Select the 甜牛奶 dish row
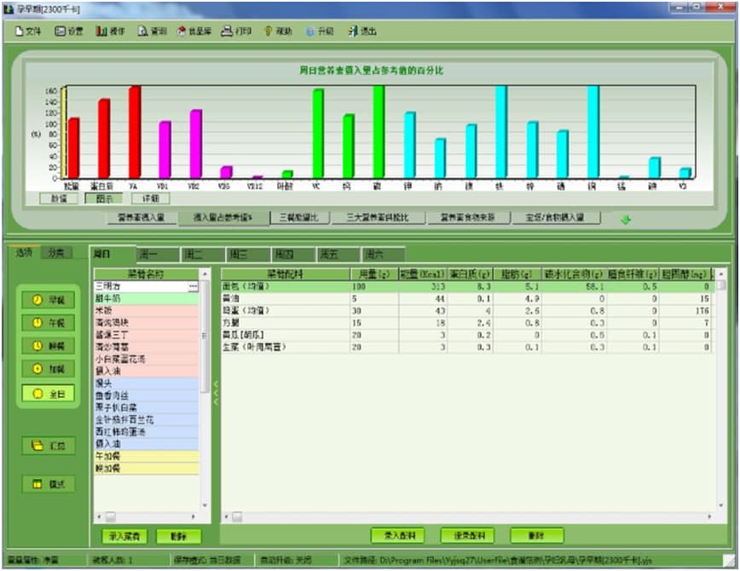This screenshot has width=740, height=571. click(147, 299)
